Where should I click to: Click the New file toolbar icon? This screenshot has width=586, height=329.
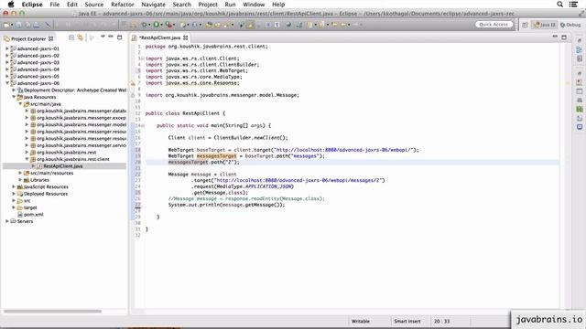[x=6, y=25]
